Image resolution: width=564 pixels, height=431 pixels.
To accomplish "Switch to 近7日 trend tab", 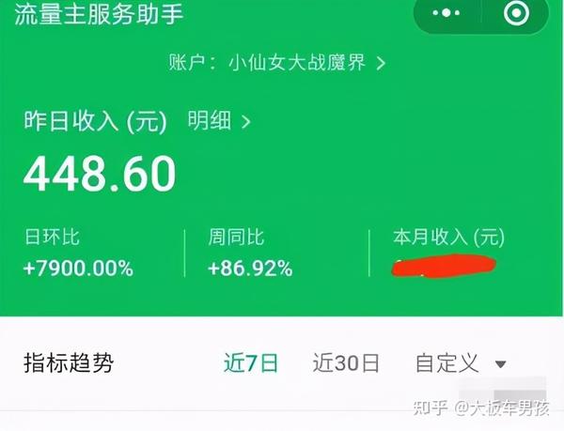I will (251, 363).
